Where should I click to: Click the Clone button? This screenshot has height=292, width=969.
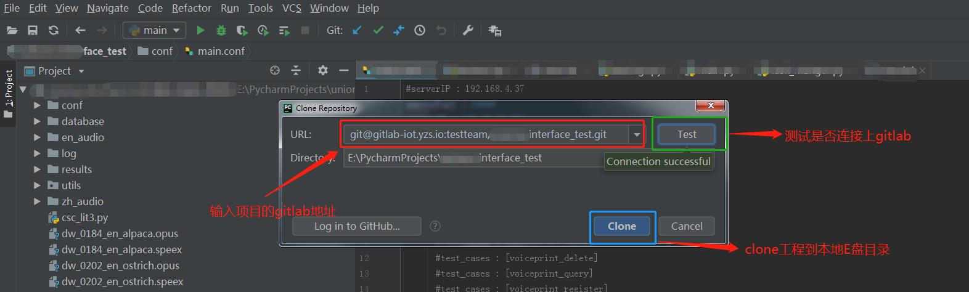coord(621,226)
